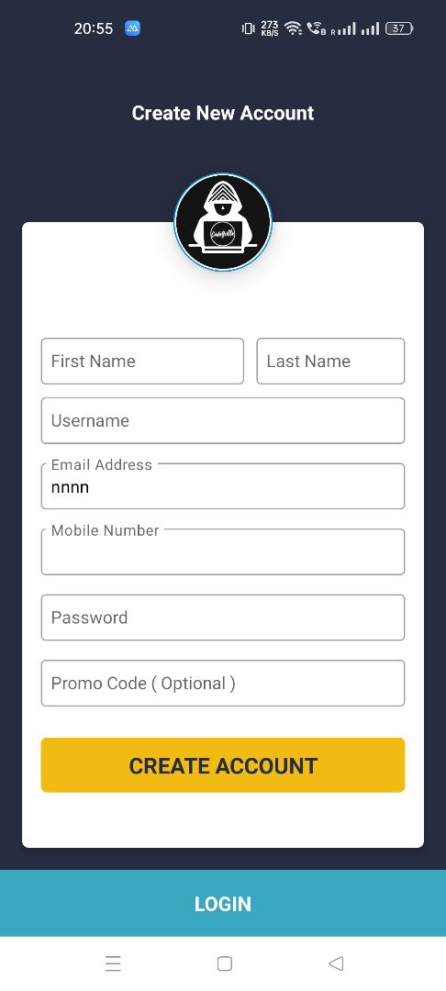Tap the Password input field
This screenshot has height=991, width=446.
[x=223, y=618]
